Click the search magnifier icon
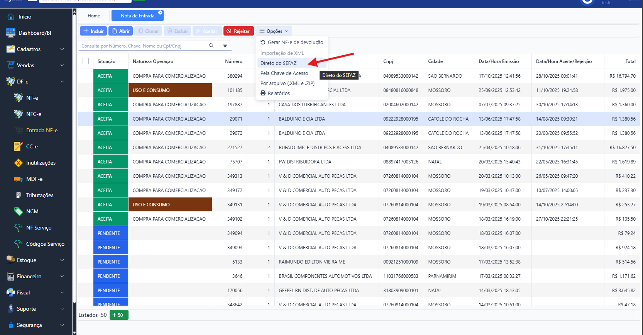This screenshot has height=335, width=643. [x=211, y=46]
